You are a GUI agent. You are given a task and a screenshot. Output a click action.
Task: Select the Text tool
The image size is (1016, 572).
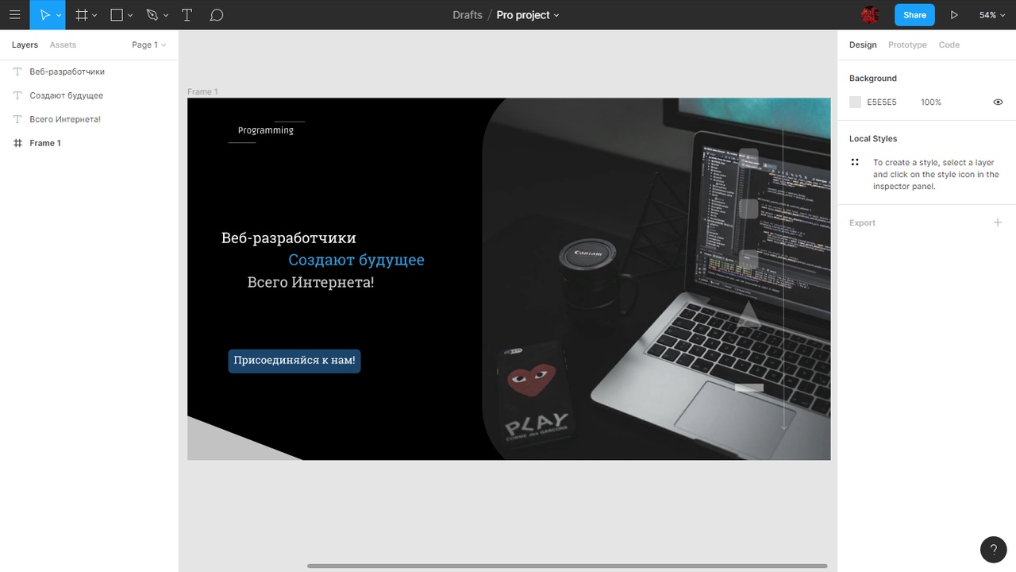coord(187,15)
